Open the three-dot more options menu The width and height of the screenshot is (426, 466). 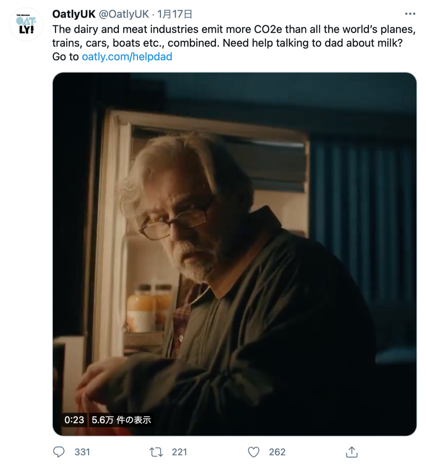(410, 14)
